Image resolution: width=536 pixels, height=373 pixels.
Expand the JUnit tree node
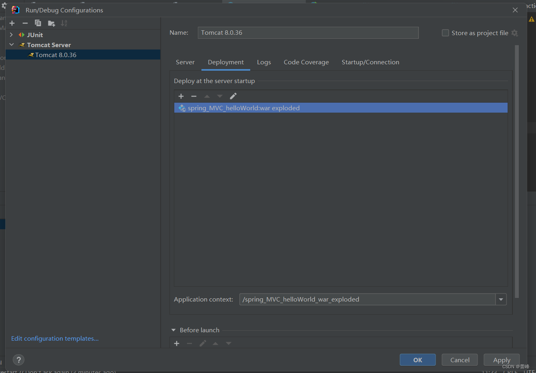pos(11,35)
